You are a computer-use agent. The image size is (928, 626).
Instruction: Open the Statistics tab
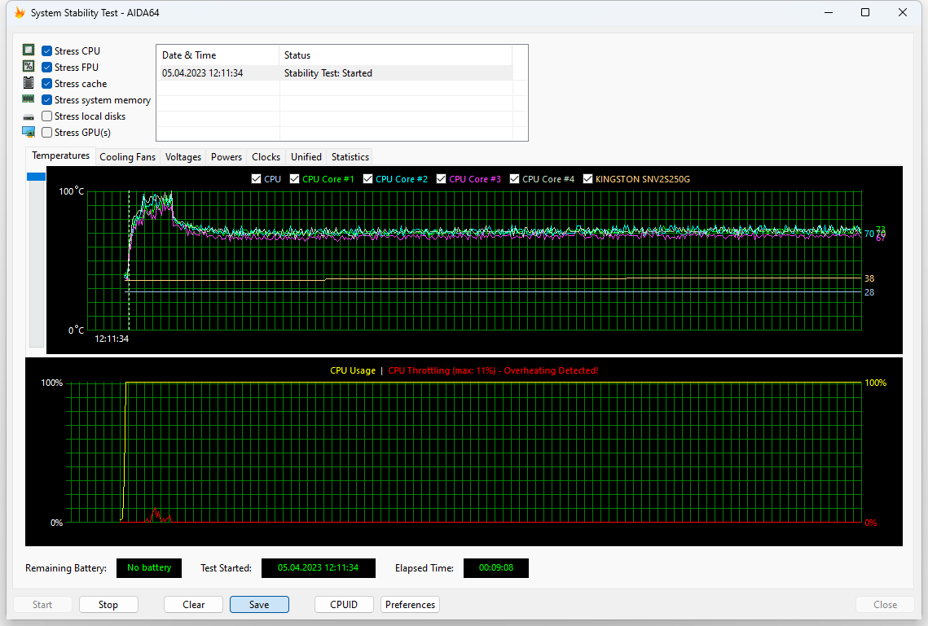point(350,156)
